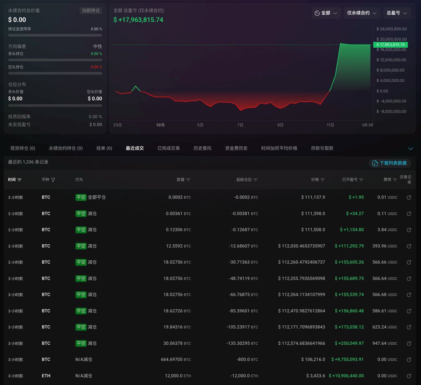Click the 投资回报率 label
Screen dimensions: 421x385
click(x=19, y=116)
